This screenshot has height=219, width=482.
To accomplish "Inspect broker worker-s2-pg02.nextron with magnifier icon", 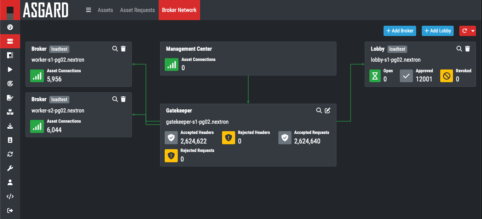I will click(115, 99).
